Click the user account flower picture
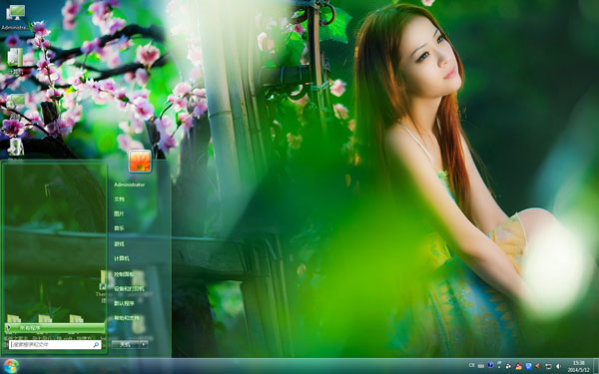This screenshot has height=374, width=599. click(x=140, y=161)
